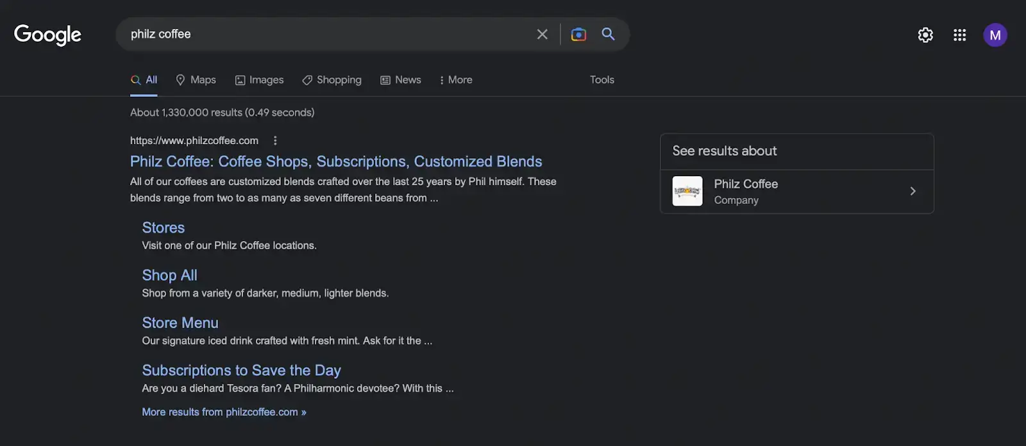This screenshot has width=1026, height=446.
Task: Open the Tools options
Action: coord(602,80)
